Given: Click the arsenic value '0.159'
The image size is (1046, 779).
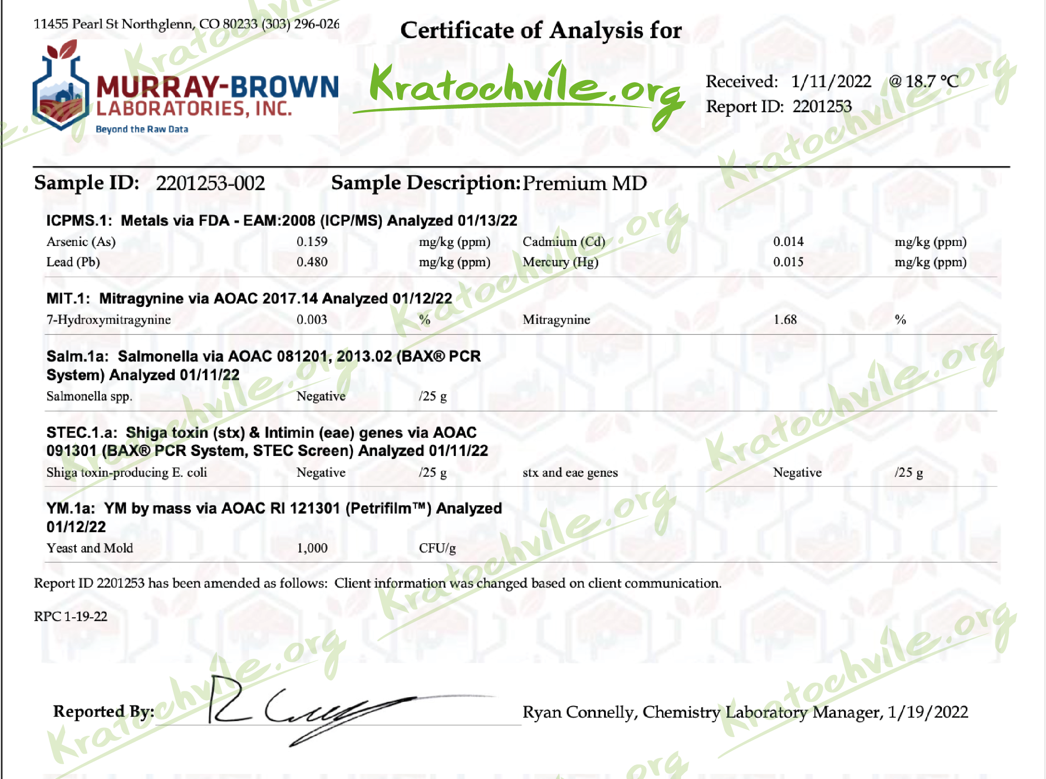Looking at the screenshot, I should pyautogui.click(x=312, y=241).
